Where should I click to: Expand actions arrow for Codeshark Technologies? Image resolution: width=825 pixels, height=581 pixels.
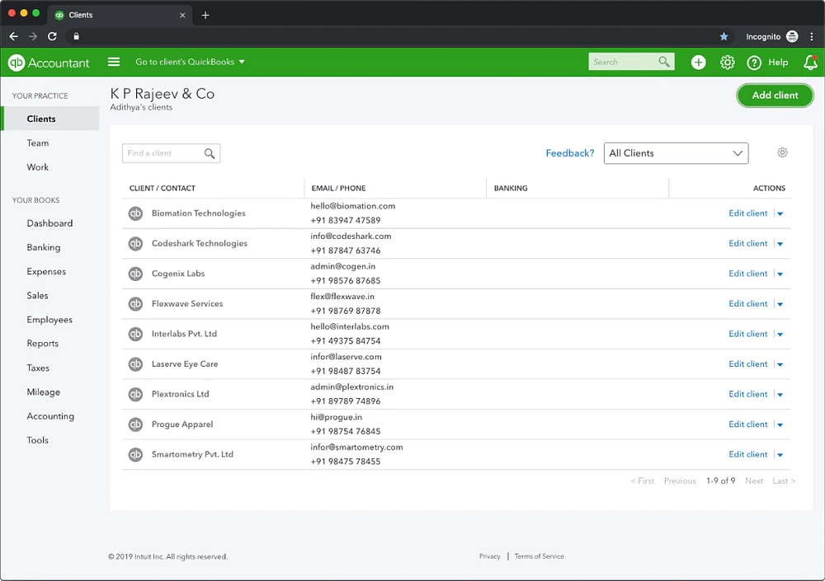click(780, 244)
